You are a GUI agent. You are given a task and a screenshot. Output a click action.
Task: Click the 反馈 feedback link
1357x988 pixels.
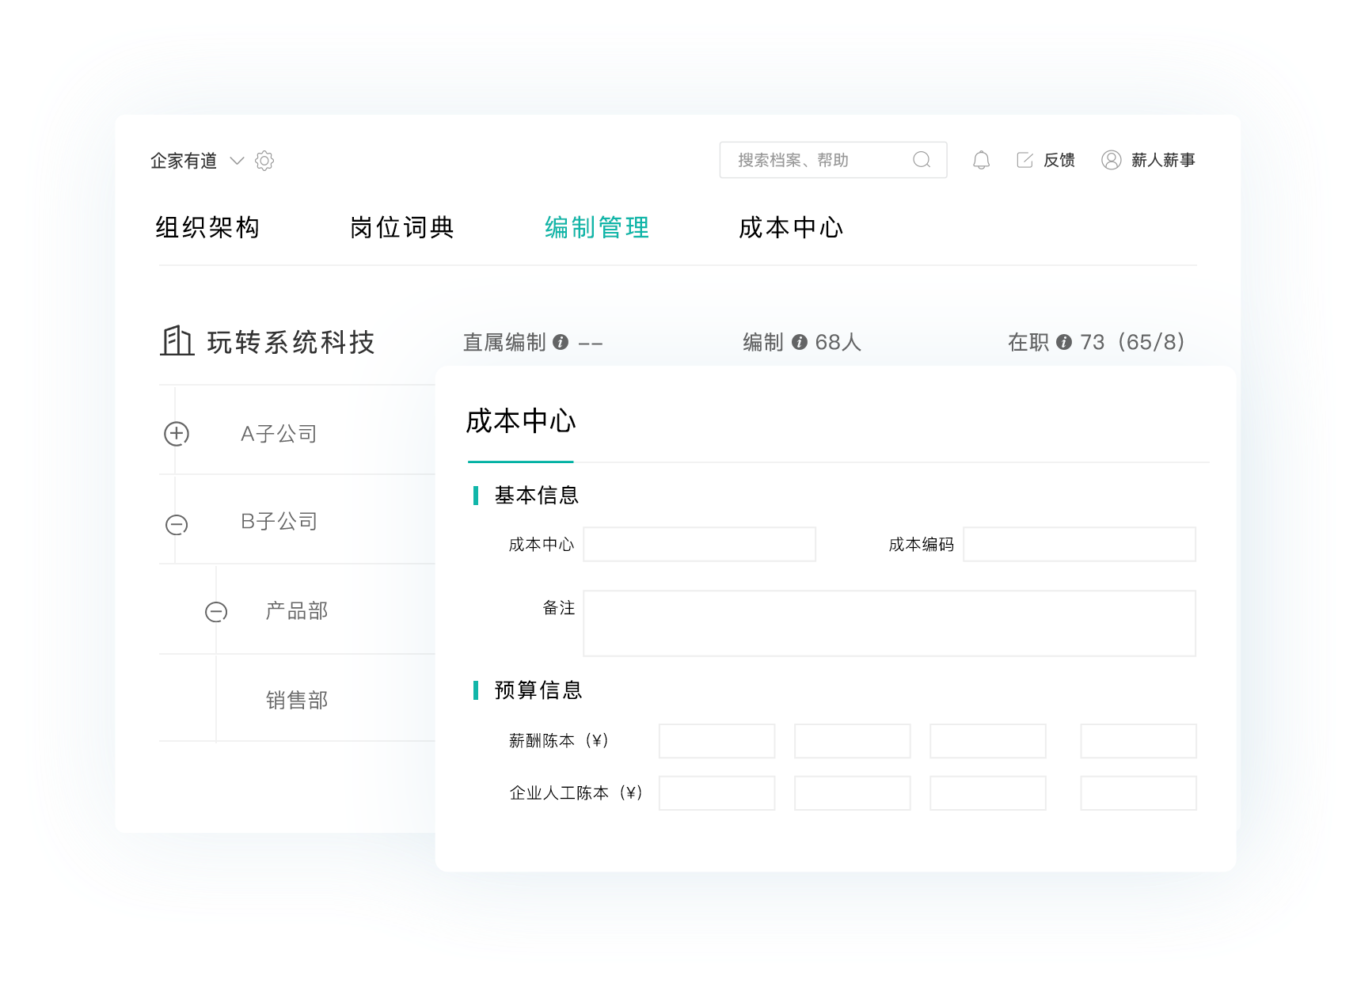pos(1059,160)
